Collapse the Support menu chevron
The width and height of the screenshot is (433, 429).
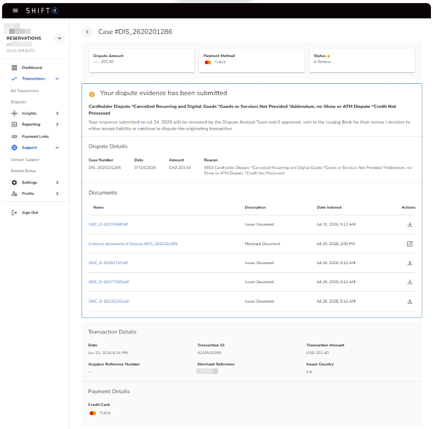point(57,147)
